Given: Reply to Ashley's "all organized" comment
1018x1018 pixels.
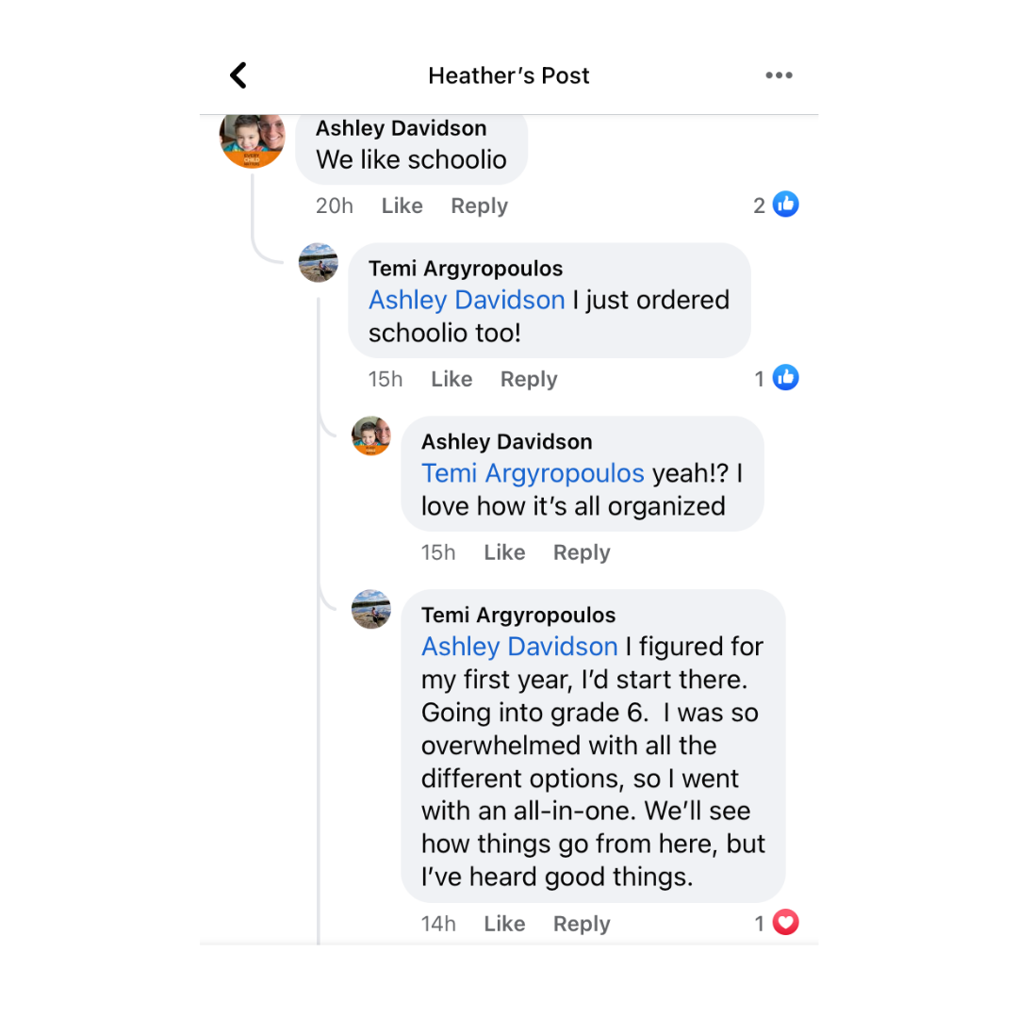Looking at the screenshot, I should [x=582, y=552].
